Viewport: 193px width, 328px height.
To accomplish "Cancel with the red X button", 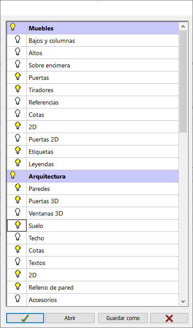I will point(169,318).
